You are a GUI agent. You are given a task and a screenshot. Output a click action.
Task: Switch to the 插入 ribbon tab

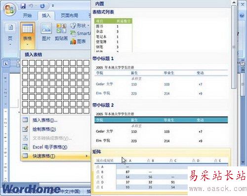46,16
